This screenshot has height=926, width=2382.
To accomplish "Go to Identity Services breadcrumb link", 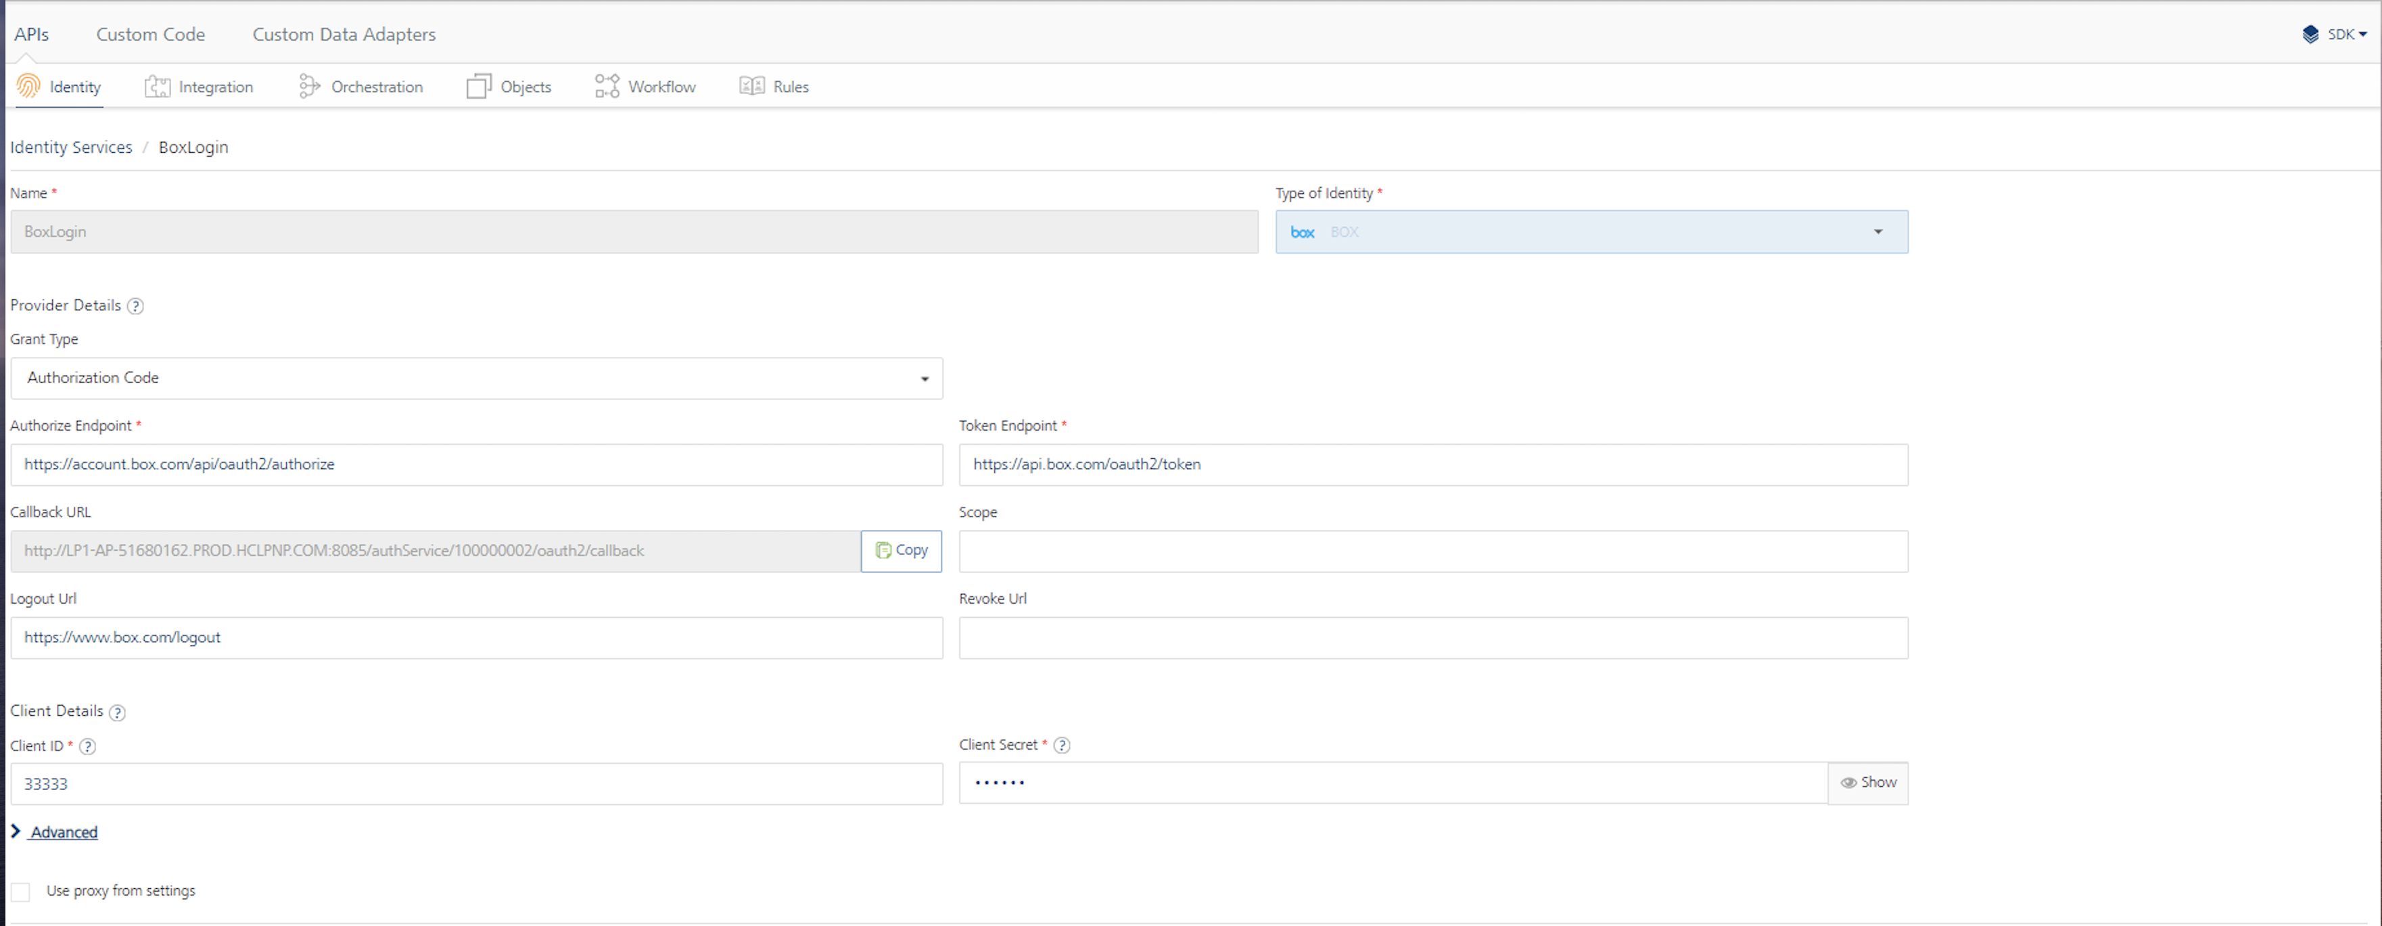I will 71,147.
